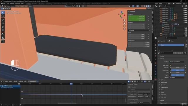This screenshot has height=106, width=188.
Task: Open the File menu
Action: 4,4
